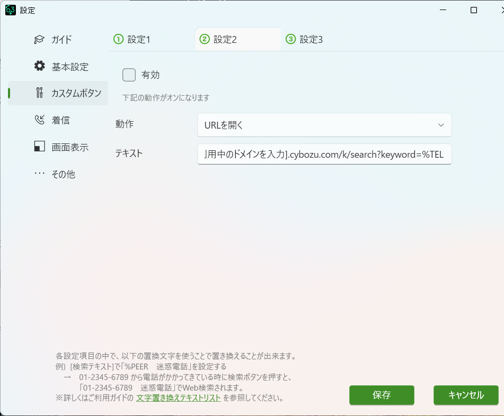Screen dimensions: 504x416
Task: Click the circled number 1 tab icon
Action: [x=118, y=39]
